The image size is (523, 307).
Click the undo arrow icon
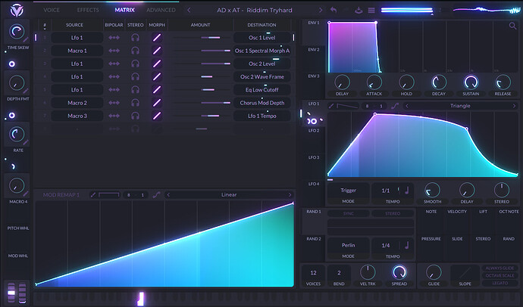coord(334,10)
